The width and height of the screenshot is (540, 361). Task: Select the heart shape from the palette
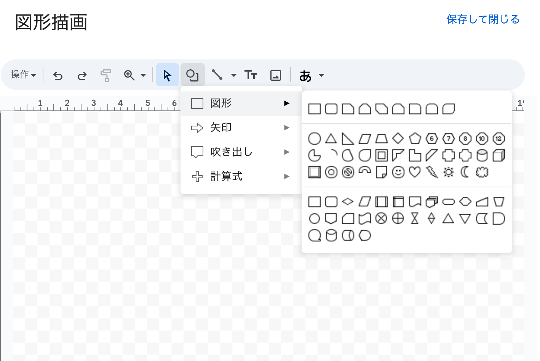[x=415, y=172]
